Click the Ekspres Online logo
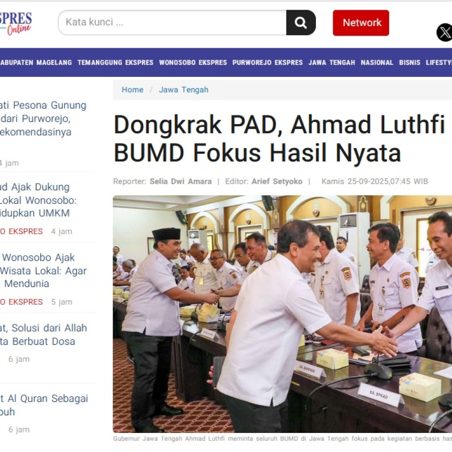Image resolution: width=452 pixels, height=452 pixels. 16,24
